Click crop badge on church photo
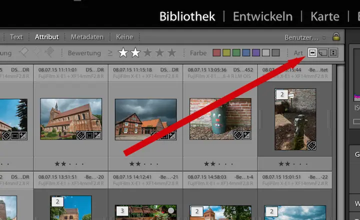The width and height of the screenshot is (360, 220). [x=89, y=135]
